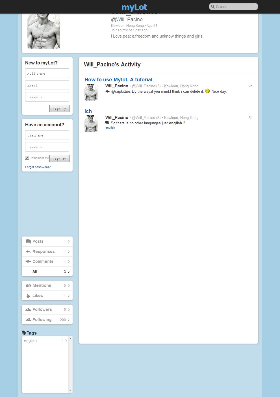
Task: Expand the english tag chevron
Action: click(x=66, y=341)
